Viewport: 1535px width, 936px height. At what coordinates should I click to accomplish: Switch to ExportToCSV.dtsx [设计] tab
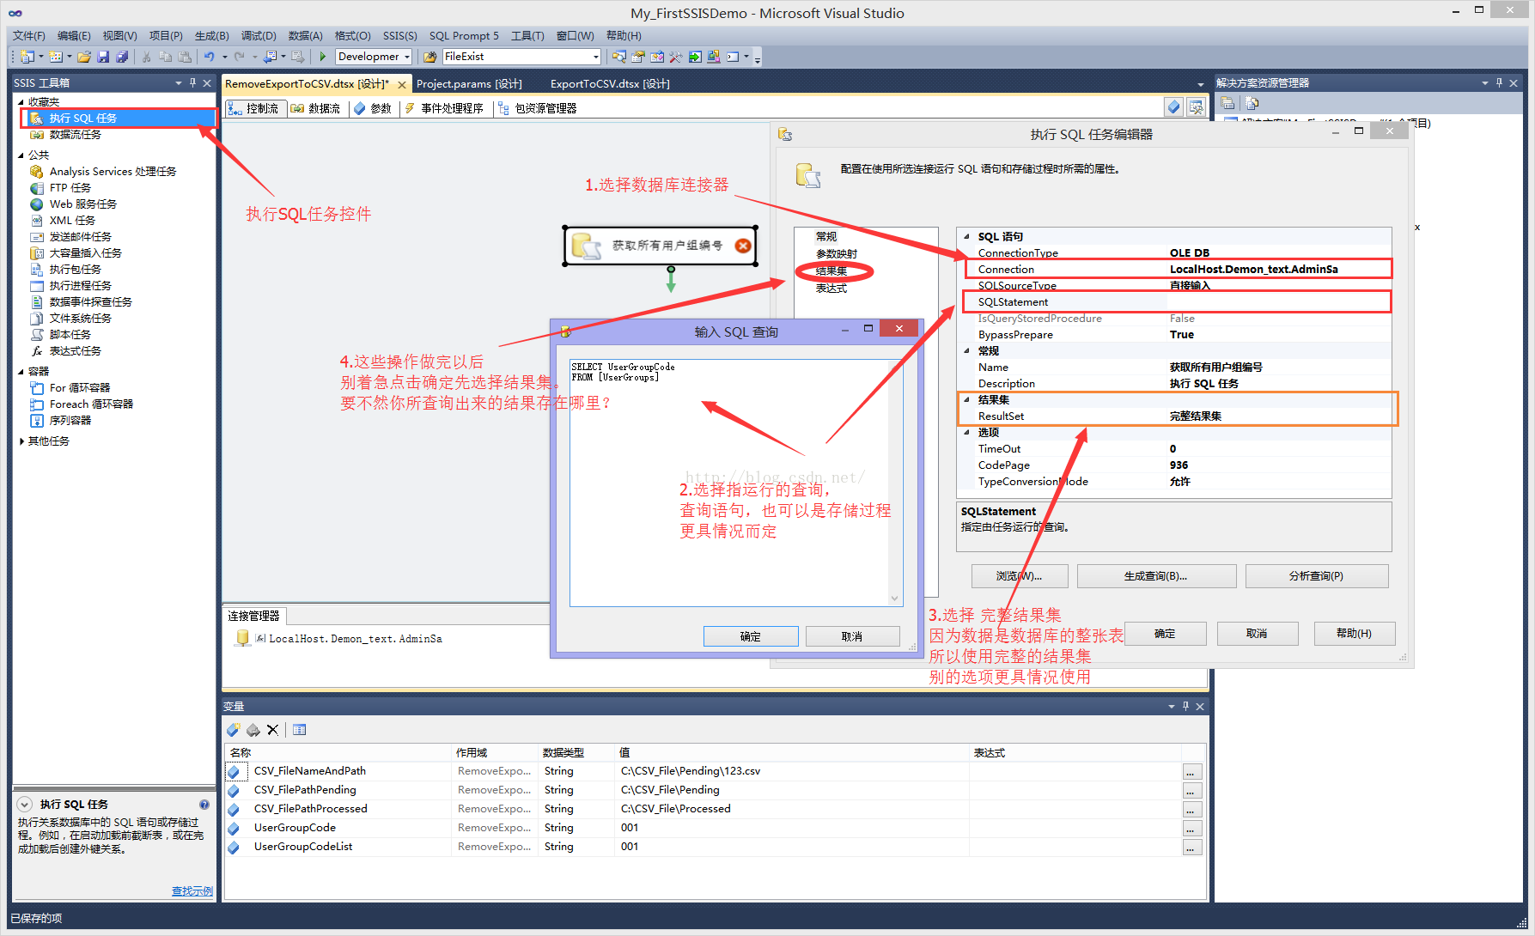pos(610,84)
